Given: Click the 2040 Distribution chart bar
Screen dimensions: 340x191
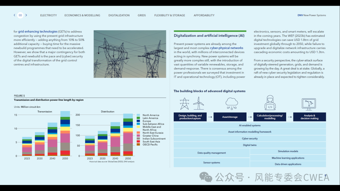Looking at the screenshot, I should point(115,139).
